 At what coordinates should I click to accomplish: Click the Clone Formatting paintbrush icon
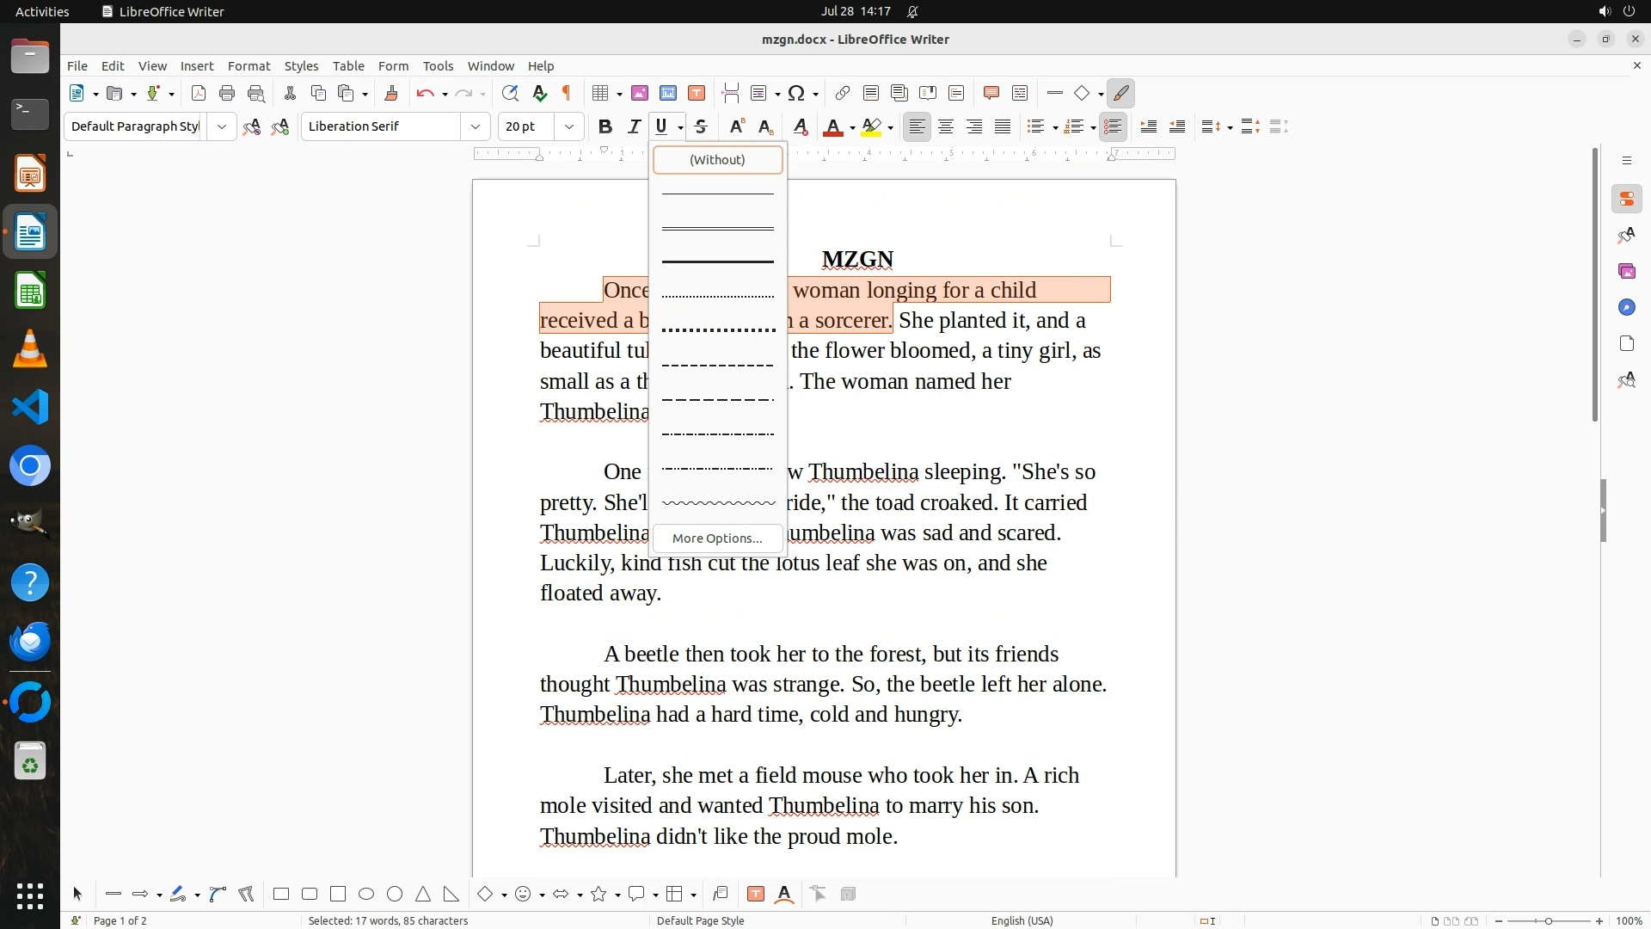[390, 93]
